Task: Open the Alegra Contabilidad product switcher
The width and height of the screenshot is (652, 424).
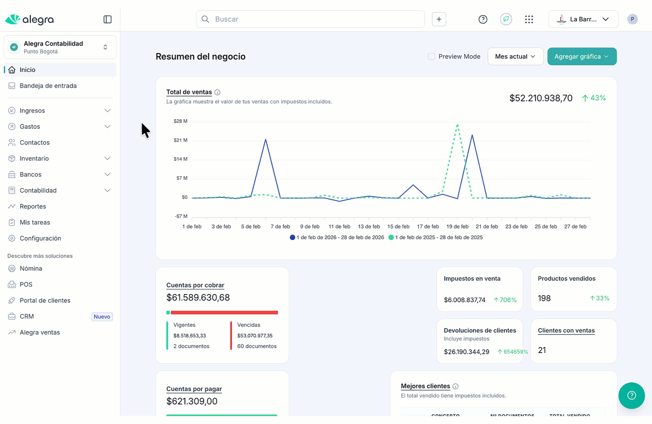Action: tap(60, 47)
